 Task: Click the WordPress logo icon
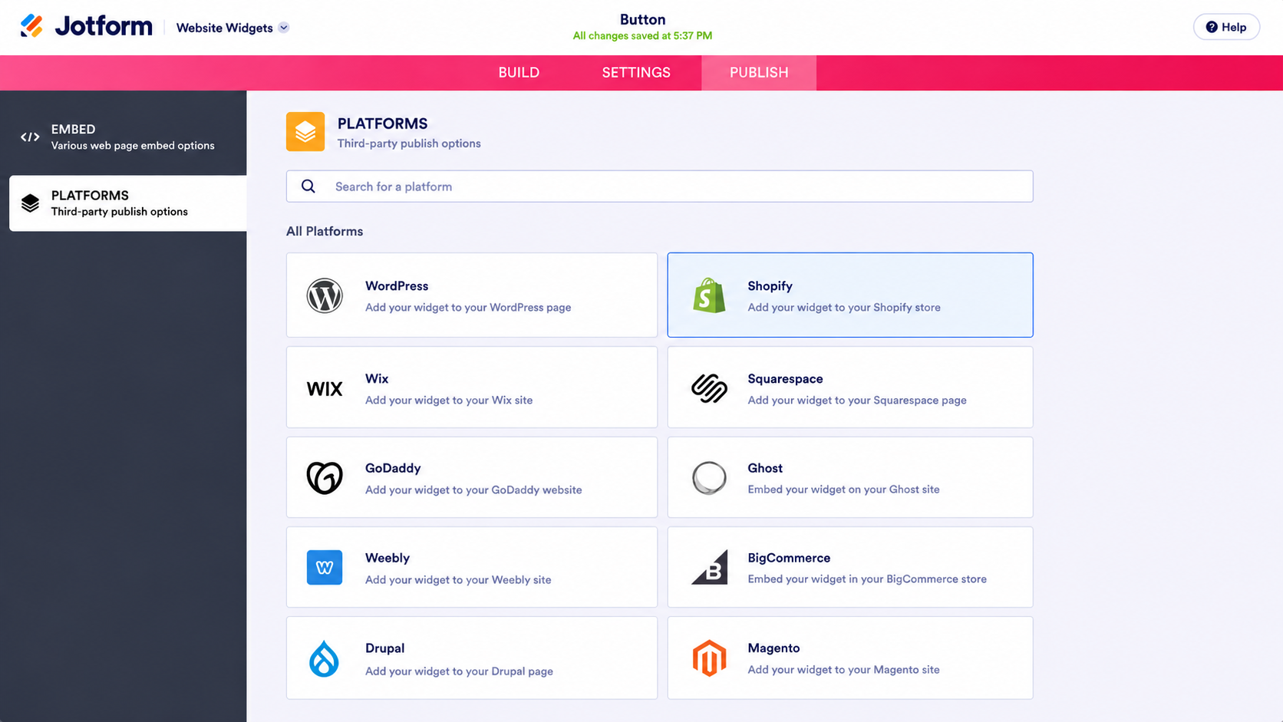coord(325,295)
